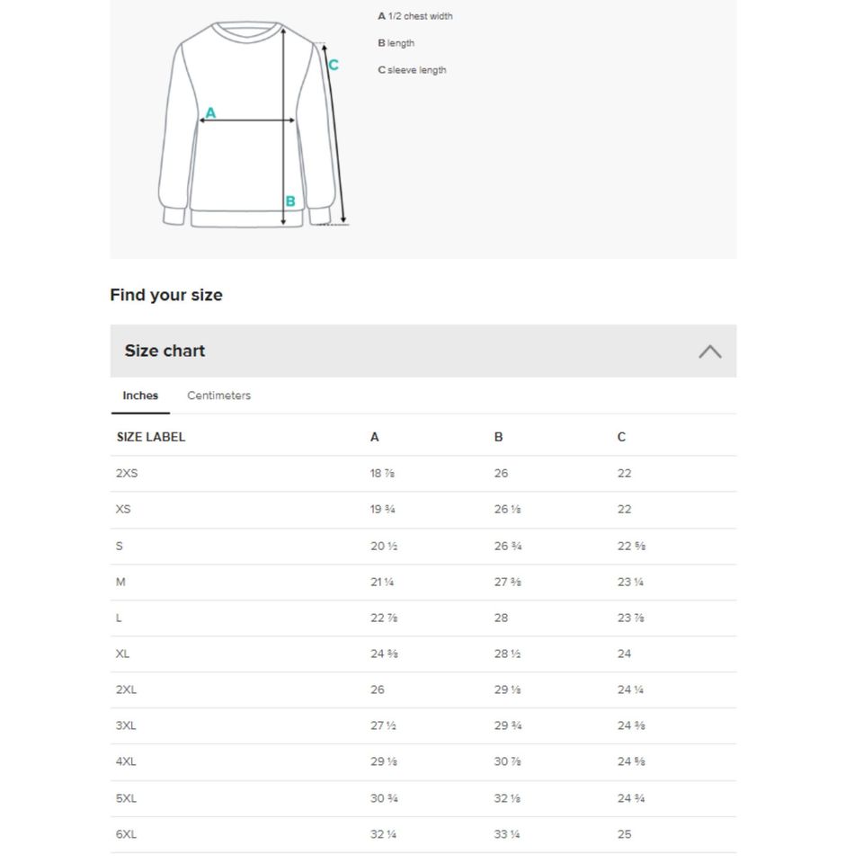Click the 'B length' legend entry

pyautogui.click(x=396, y=43)
